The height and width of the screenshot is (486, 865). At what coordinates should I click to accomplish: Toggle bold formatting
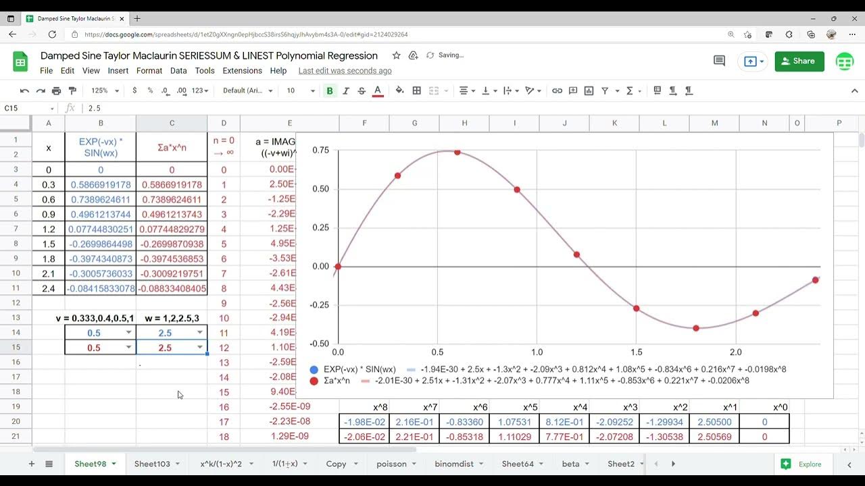point(330,90)
